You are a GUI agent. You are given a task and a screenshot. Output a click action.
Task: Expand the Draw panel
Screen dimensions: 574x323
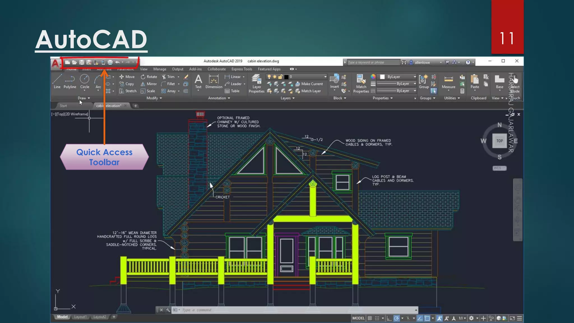click(84, 98)
